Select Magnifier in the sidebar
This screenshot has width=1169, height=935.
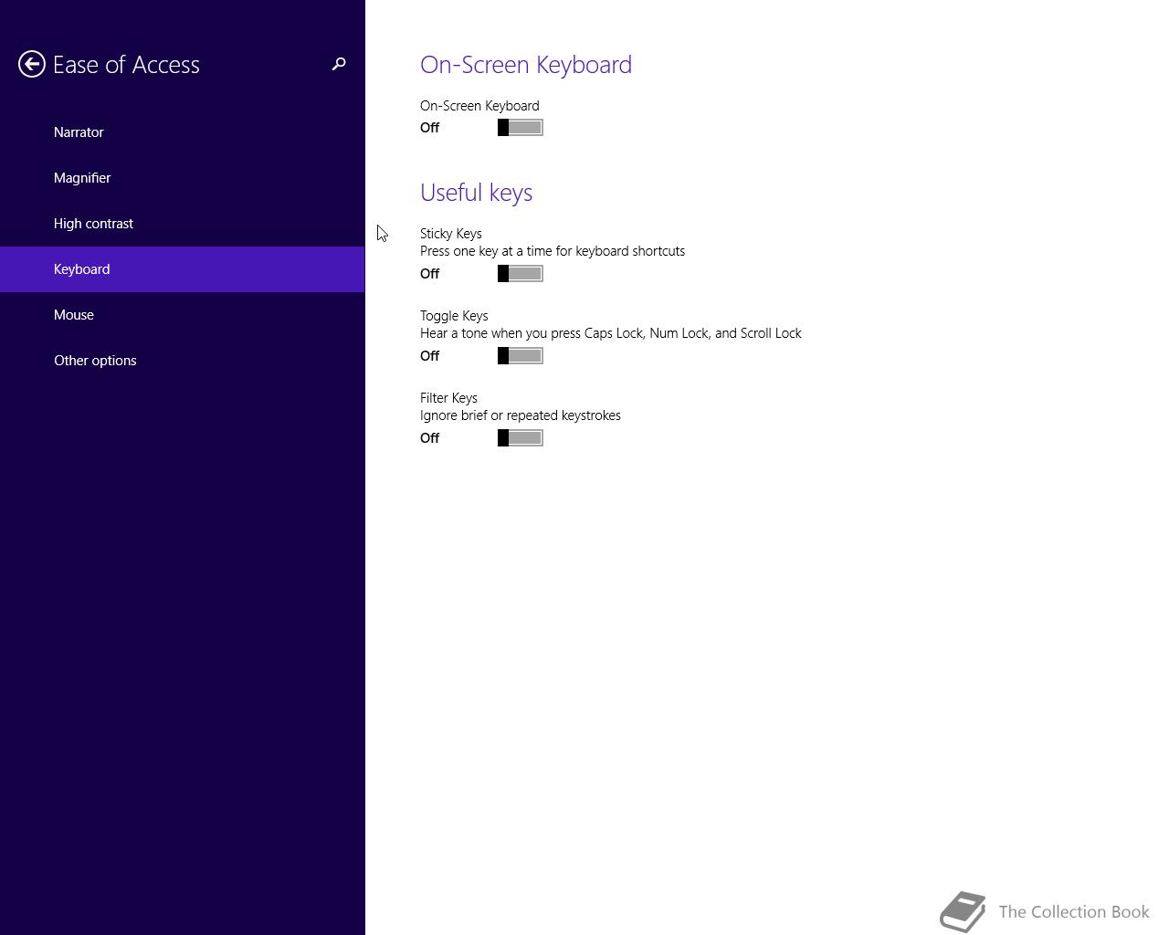[x=183, y=178]
